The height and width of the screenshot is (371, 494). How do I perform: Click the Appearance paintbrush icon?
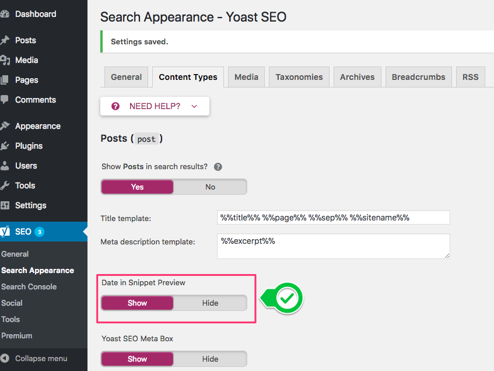click(x=5, y=126)
